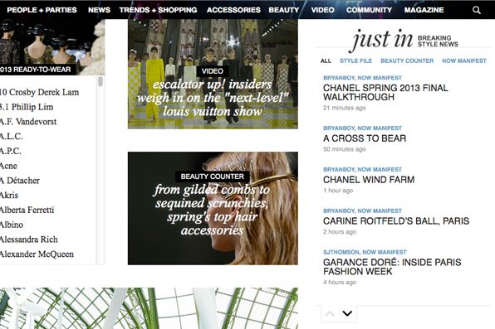Switch to Style File tab
This screenshot has height=329, width=495.
pyautogui.click(x=355, y=60)
